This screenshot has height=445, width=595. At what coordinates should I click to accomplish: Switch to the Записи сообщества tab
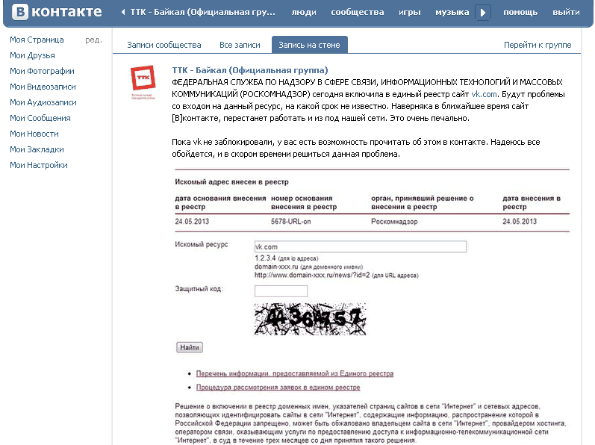[164, 45]
